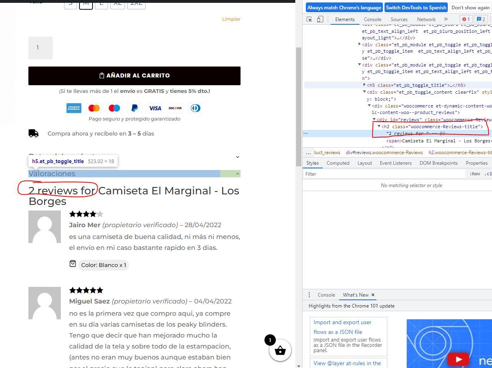
Task: Show more DevTools tabs via double chevron
Action: (446, 19)
